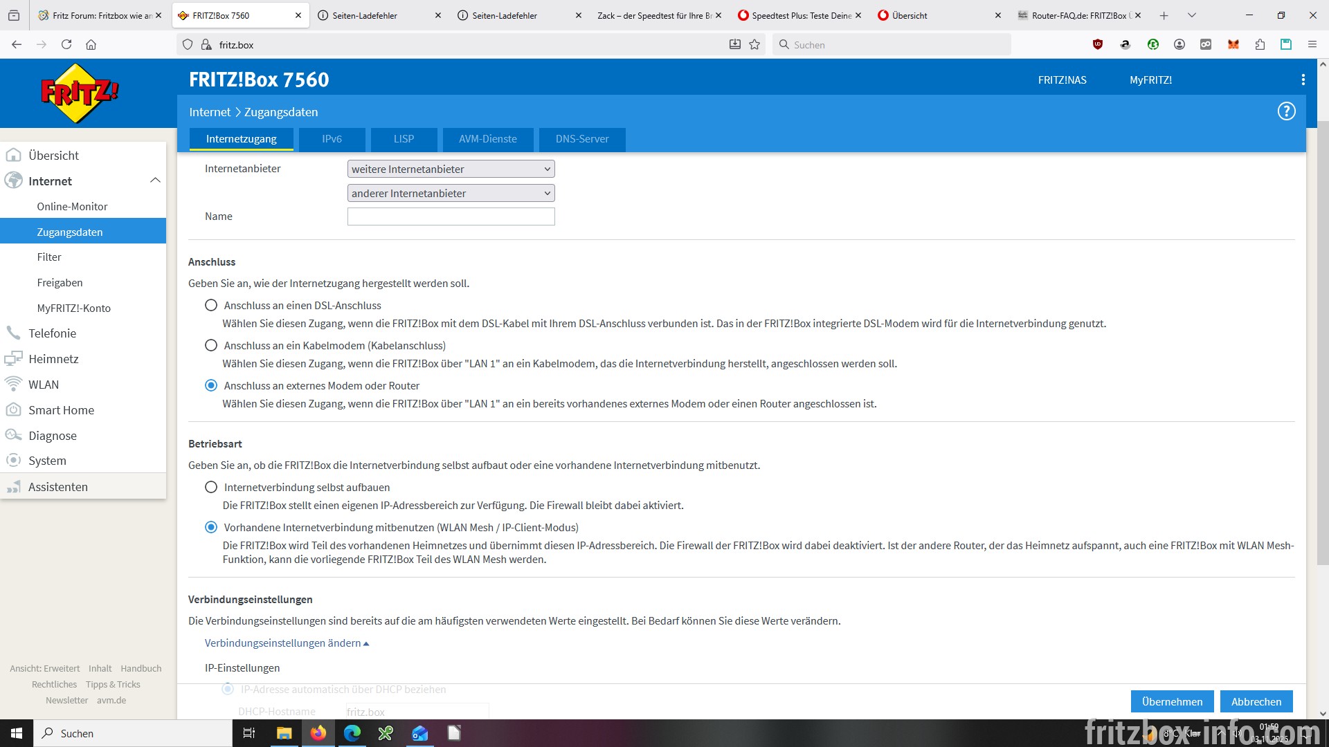Screen dimensions: 1329x747
Task: Open the weitere Internetanbieter dropdown
Action: (451, 169)
